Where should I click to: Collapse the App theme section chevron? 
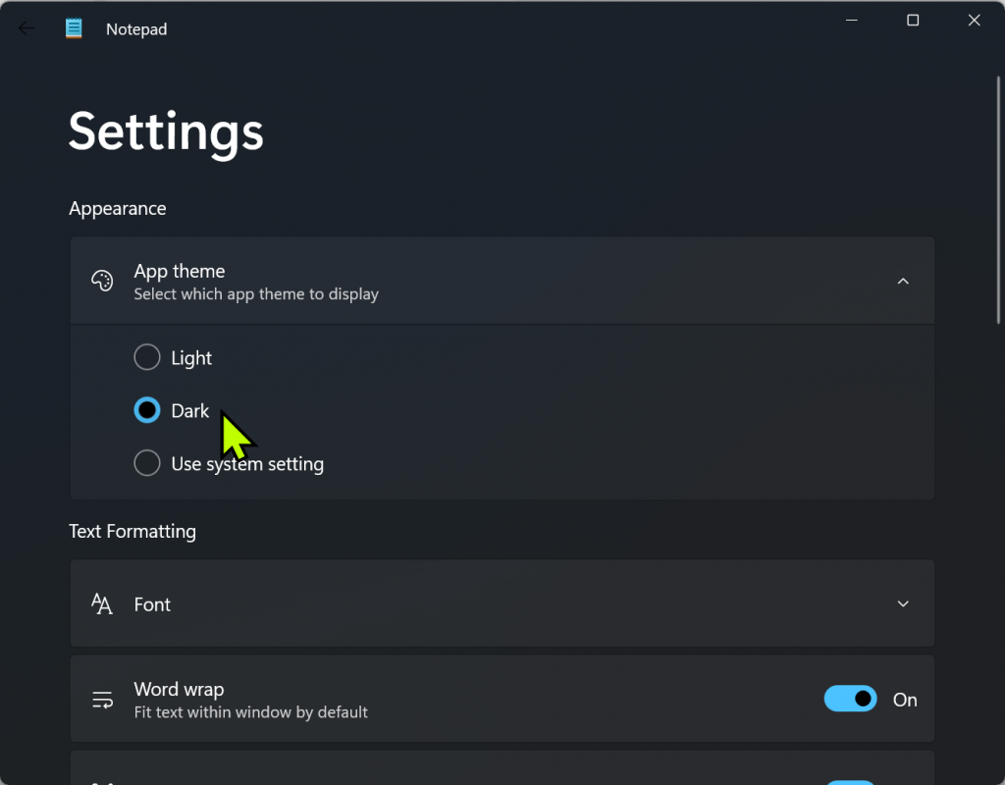click(903, 282)
